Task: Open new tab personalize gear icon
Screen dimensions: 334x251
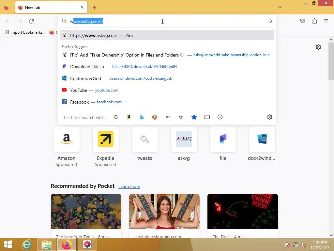Action: (x=318, y=47)
